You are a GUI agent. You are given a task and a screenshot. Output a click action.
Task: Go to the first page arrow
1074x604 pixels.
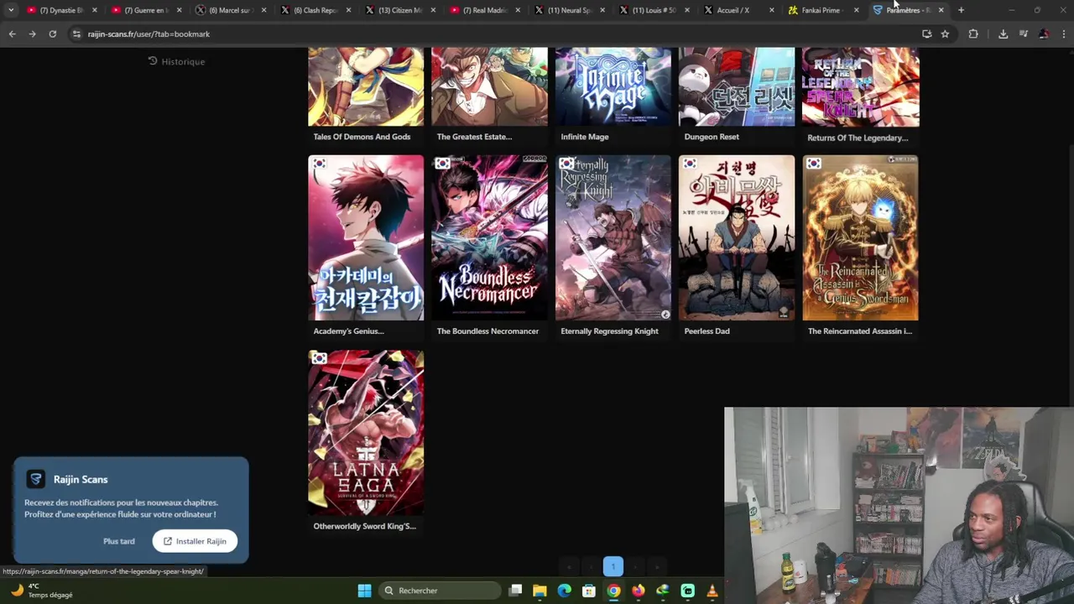pyautogui.click(x=570, y=566)
